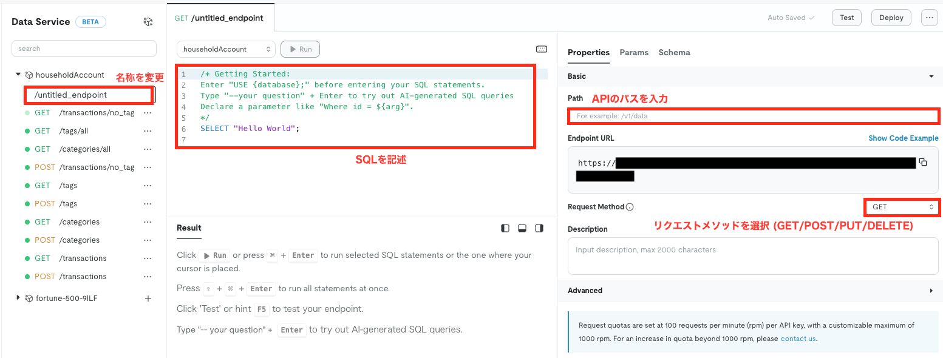Open the keyboard shortcuts icon above the editor
Viewport: 943px width, 358px height.
[542, 49]
